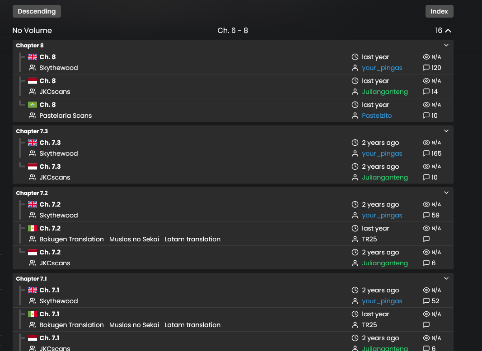Toggle read eye icon on JKCscans Ch. 7.3
The height and width of the screenshot is (351, 482).
pos(426,166)
